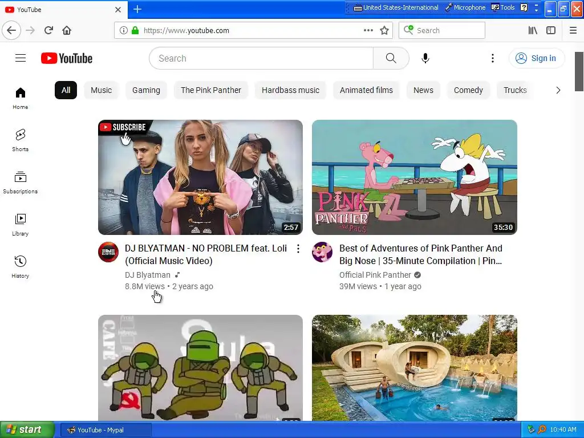The image size is (584, 438).
Task: Start voice search with microphone icon
Action: point(425,58)
